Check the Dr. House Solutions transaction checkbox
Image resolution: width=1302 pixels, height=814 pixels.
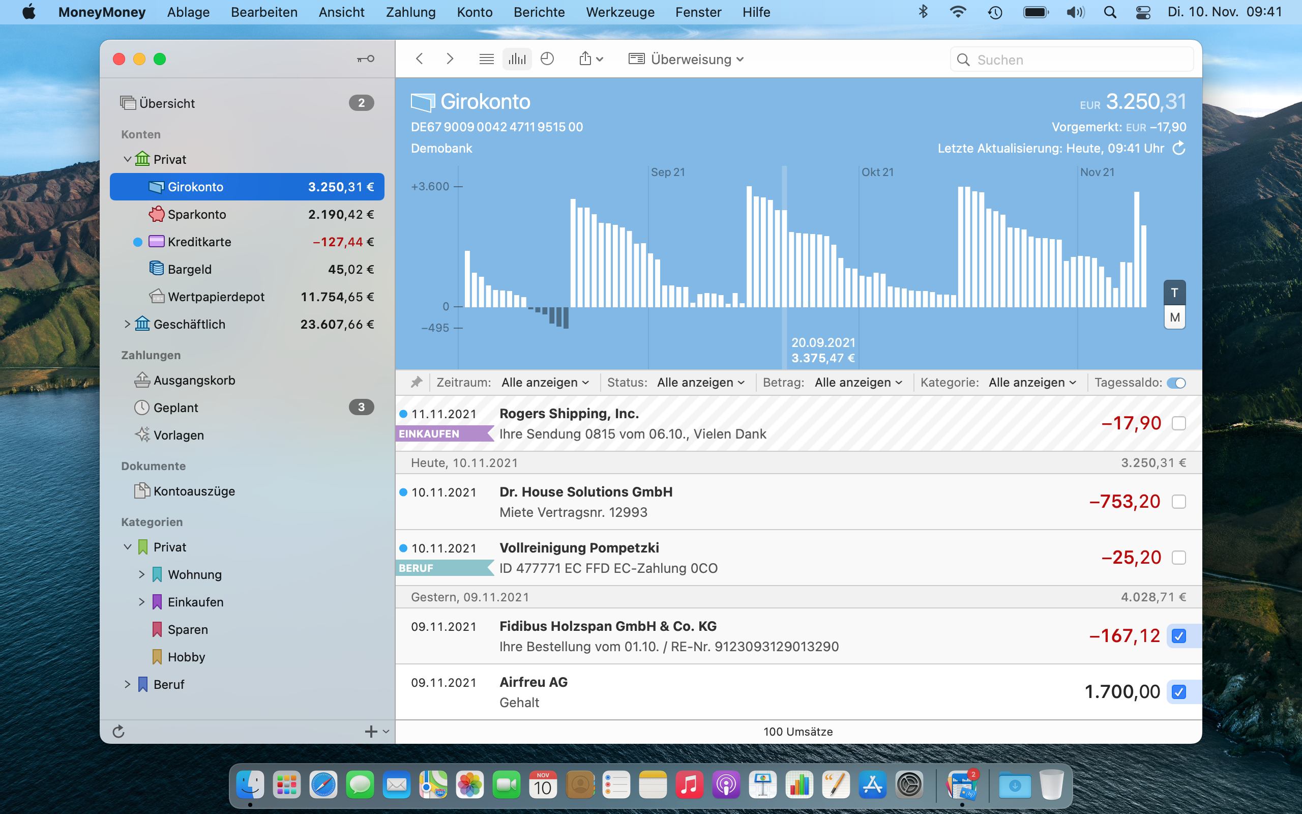tap(1178, 502)
